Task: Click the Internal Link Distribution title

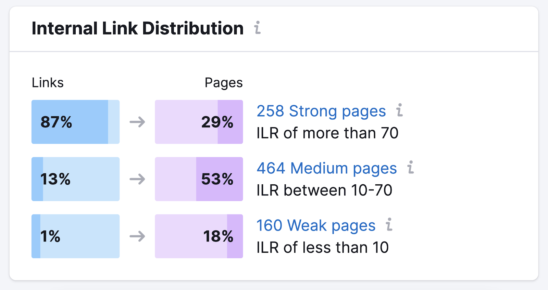Action: pos(137,28)
